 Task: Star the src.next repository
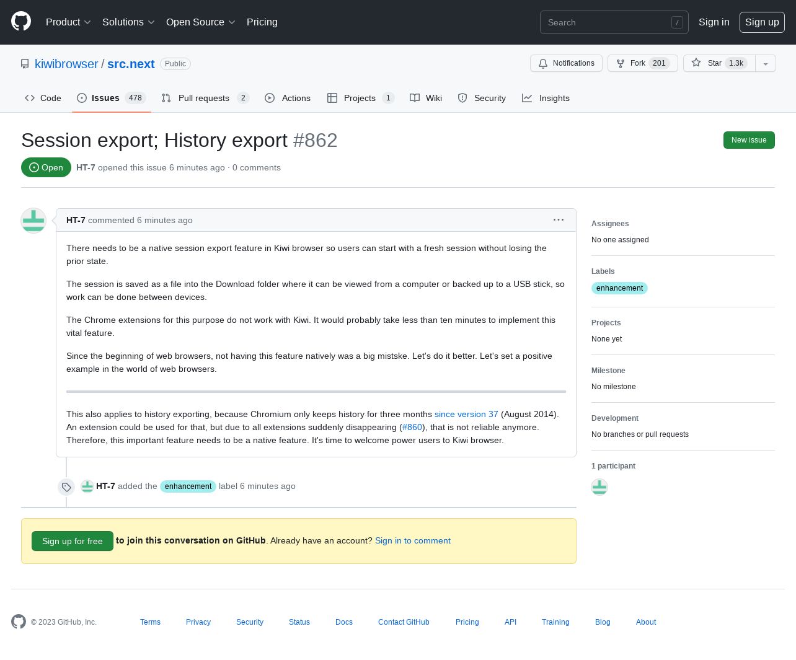click(x=719, y=63)
